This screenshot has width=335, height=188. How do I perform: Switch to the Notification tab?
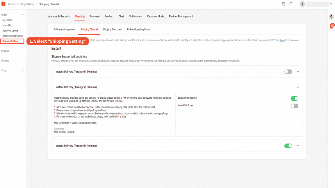click(x=135, y=17)
